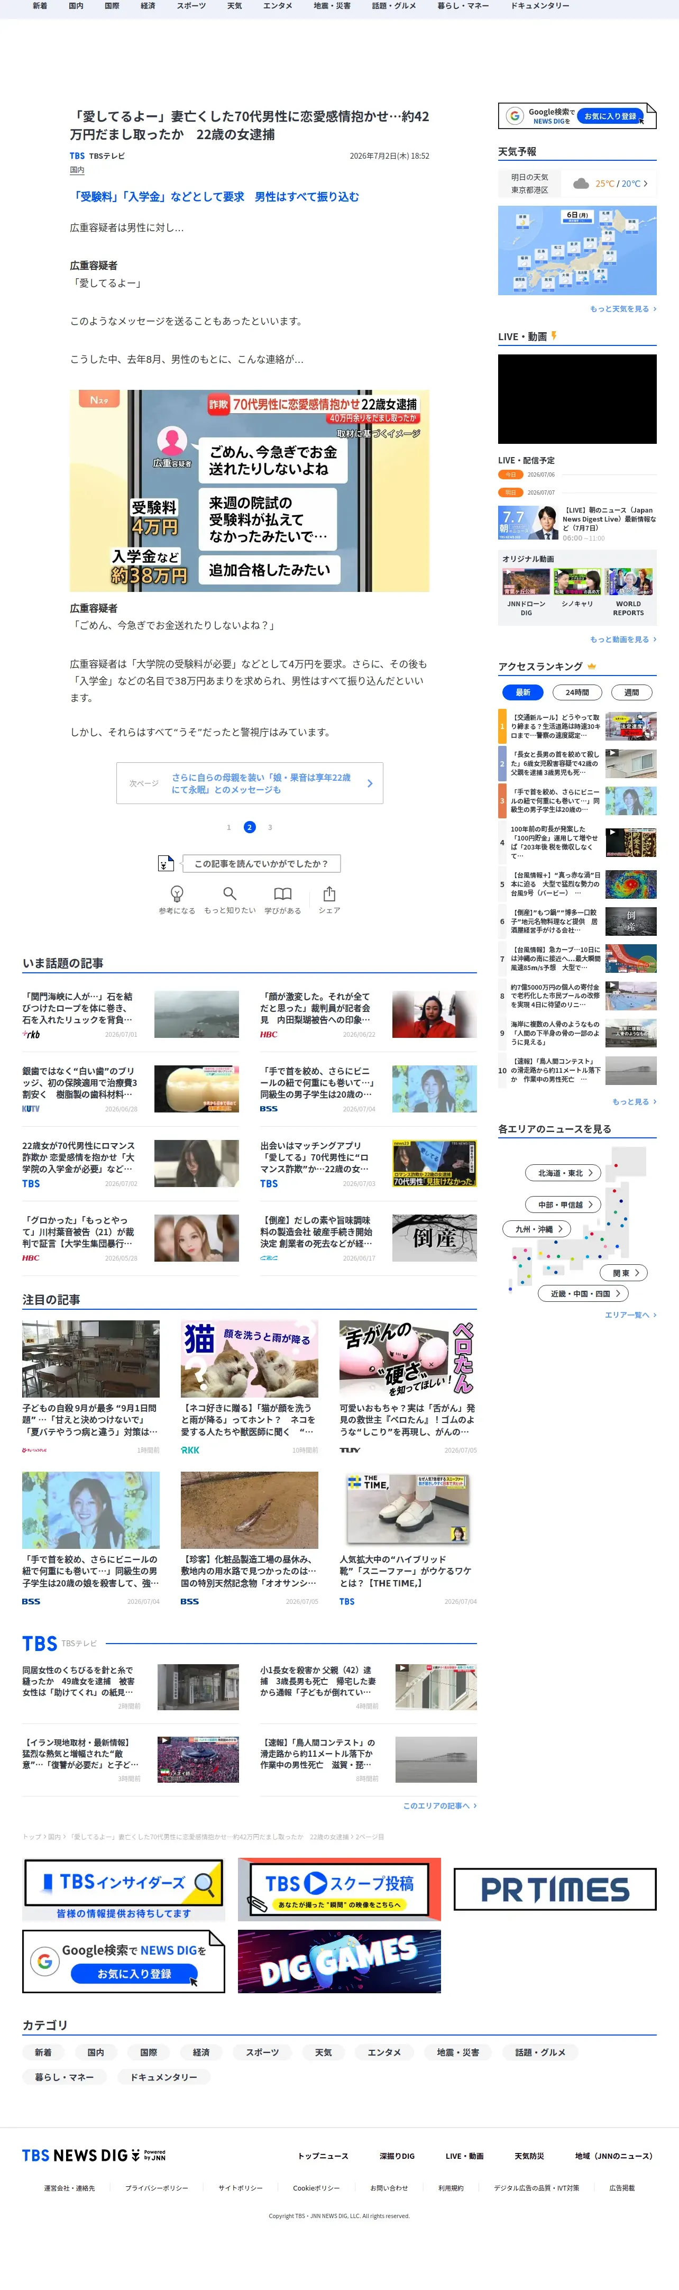Open the 舌がんの硬さ ペロたん article thumbnail
The height and width of the screenshot is (2290, 679).
(408, 1358)
